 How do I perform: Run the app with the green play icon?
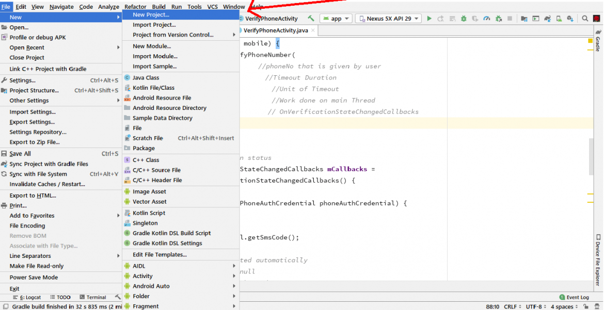tap(430, 18)
